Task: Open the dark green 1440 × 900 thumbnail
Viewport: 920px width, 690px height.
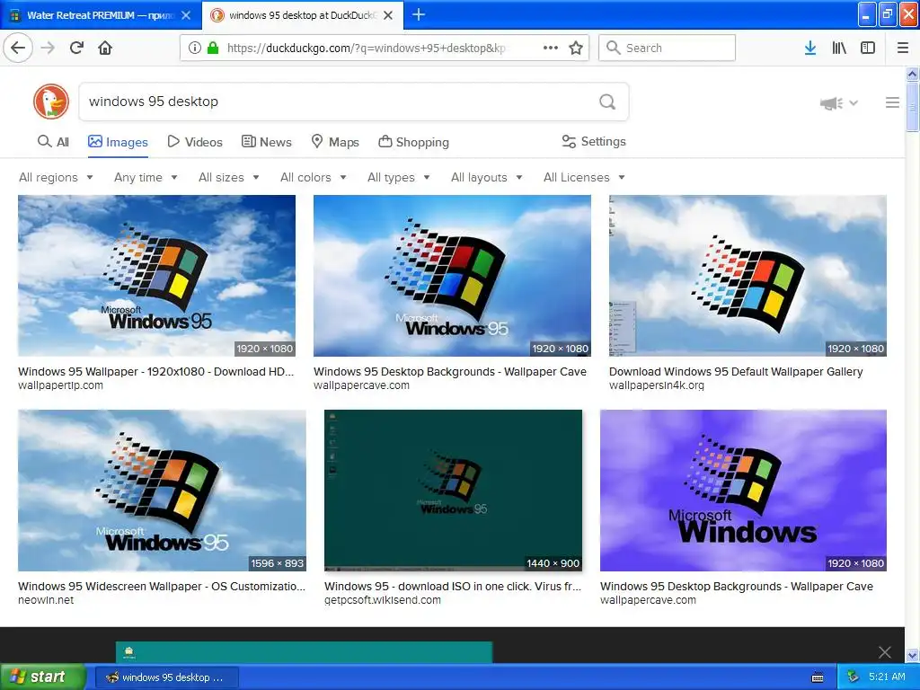Action: click(x=453, y=491)
